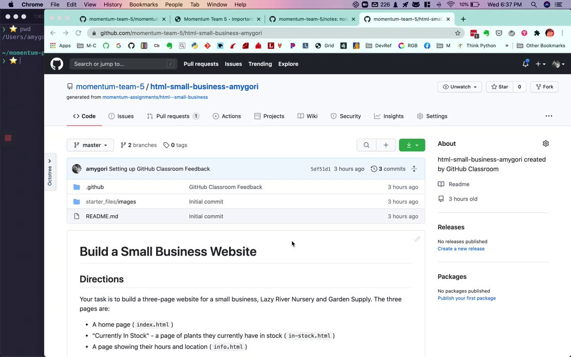Open the notifications bell
The height and width of the screenshot is (357, 571).
pos(525,64)
